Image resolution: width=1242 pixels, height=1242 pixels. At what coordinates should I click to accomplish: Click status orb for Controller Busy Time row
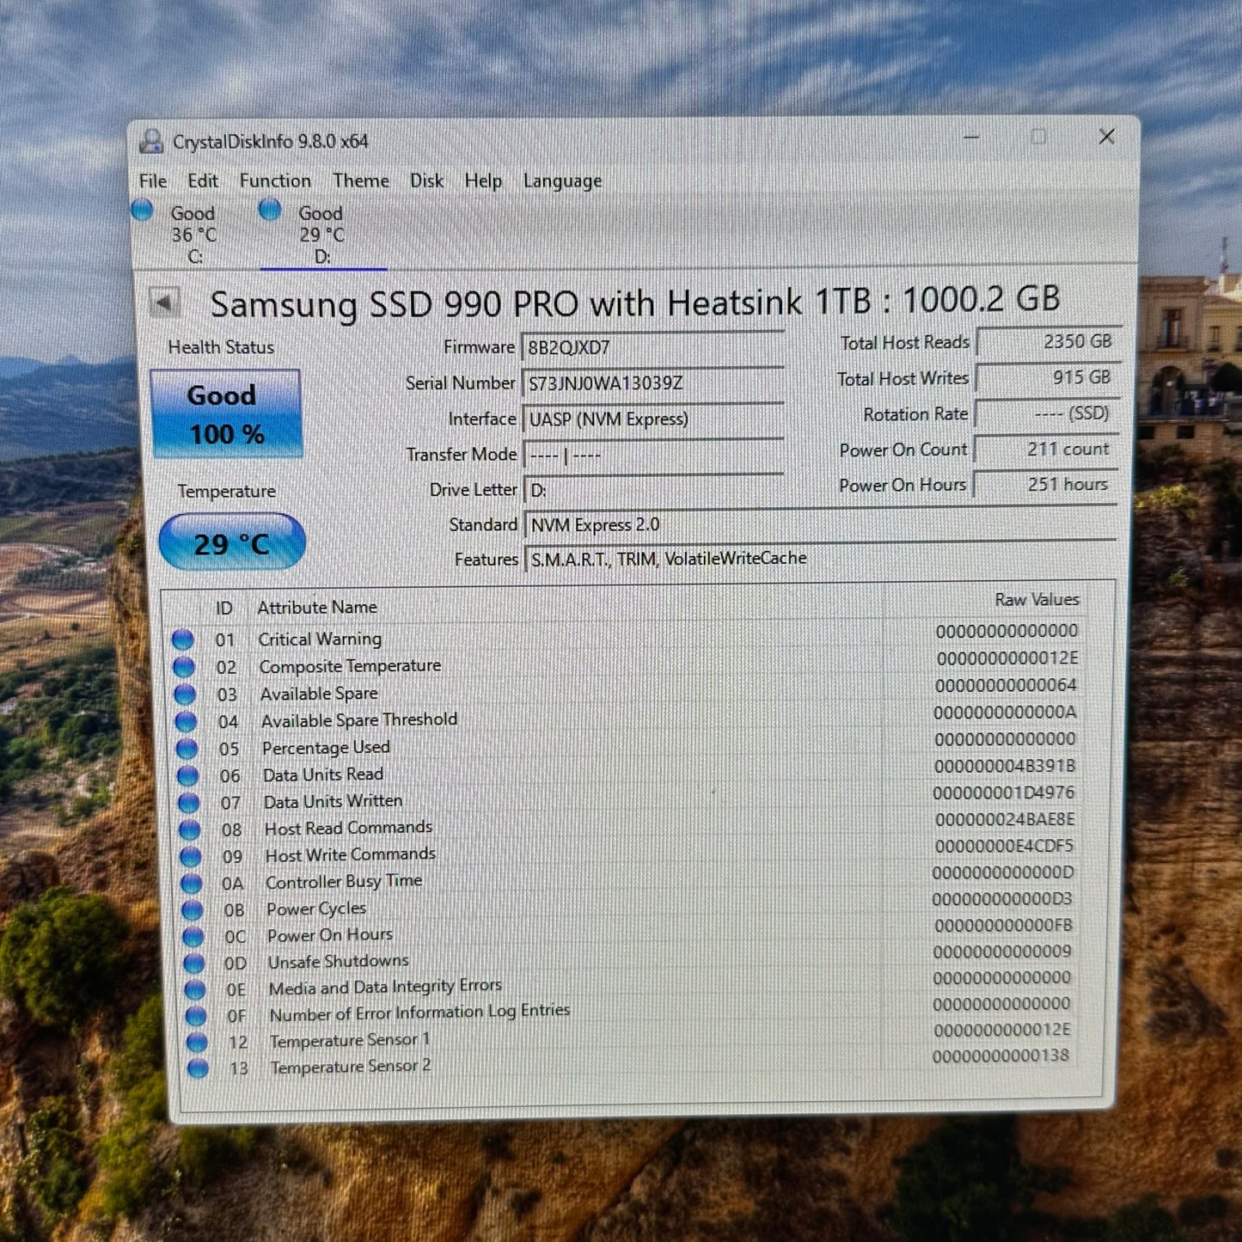192,884
